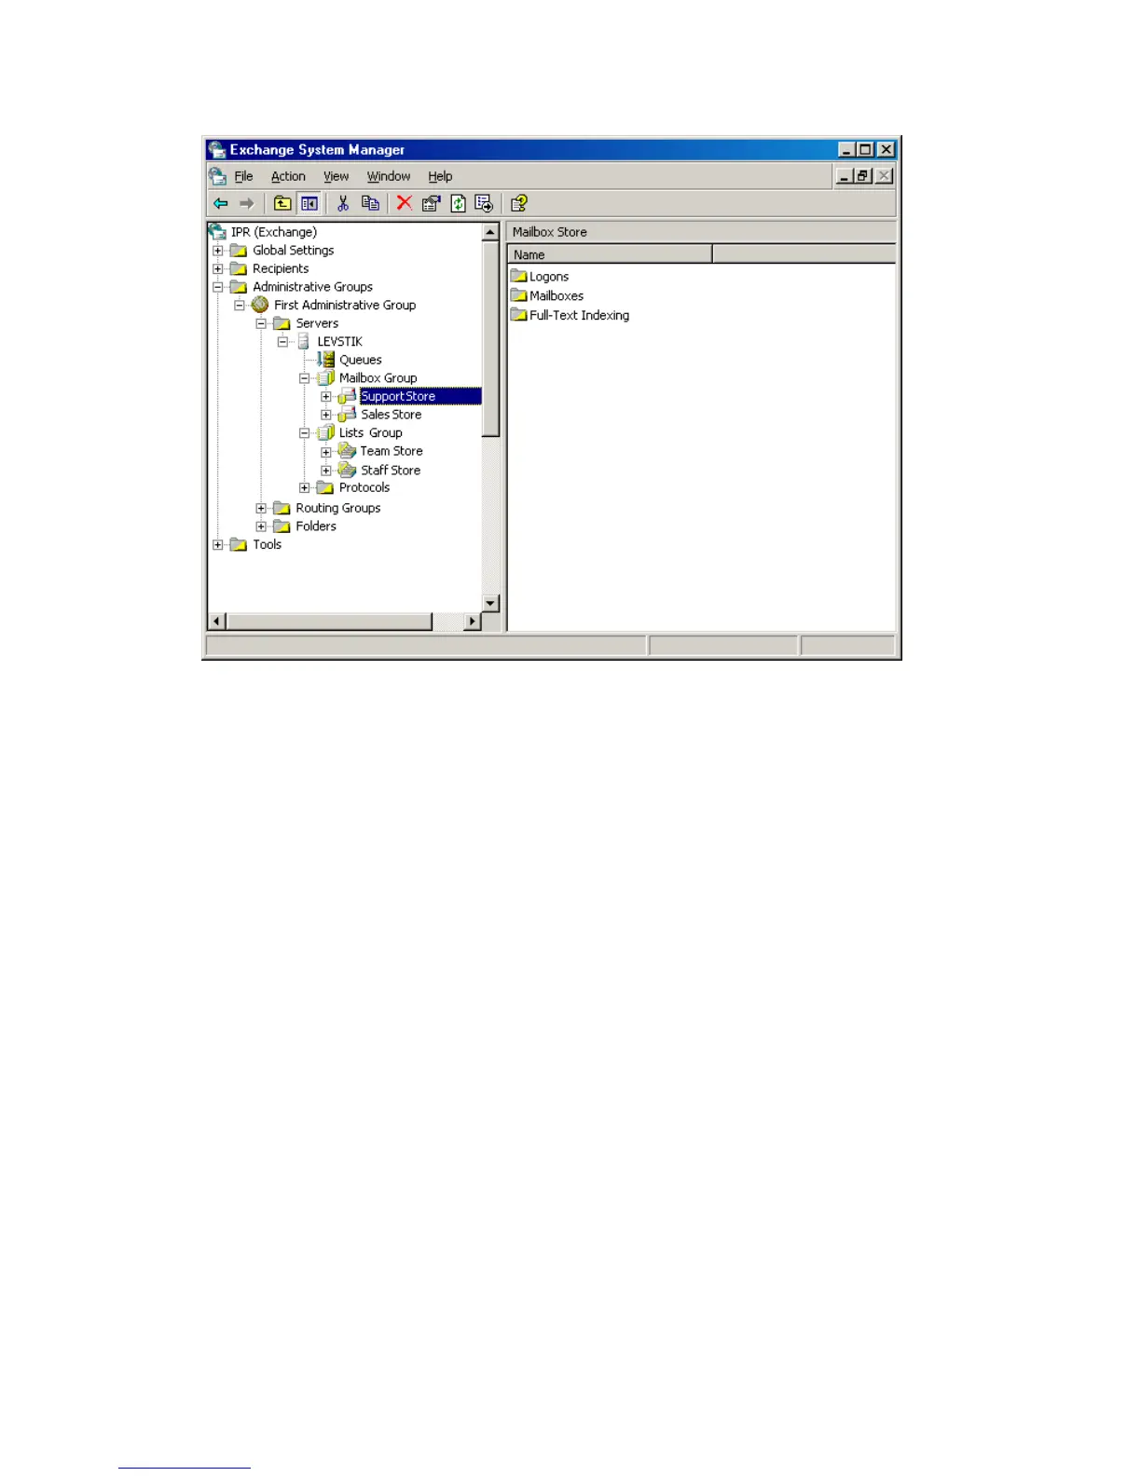Collapse the Lists Group node

(304, 433)
